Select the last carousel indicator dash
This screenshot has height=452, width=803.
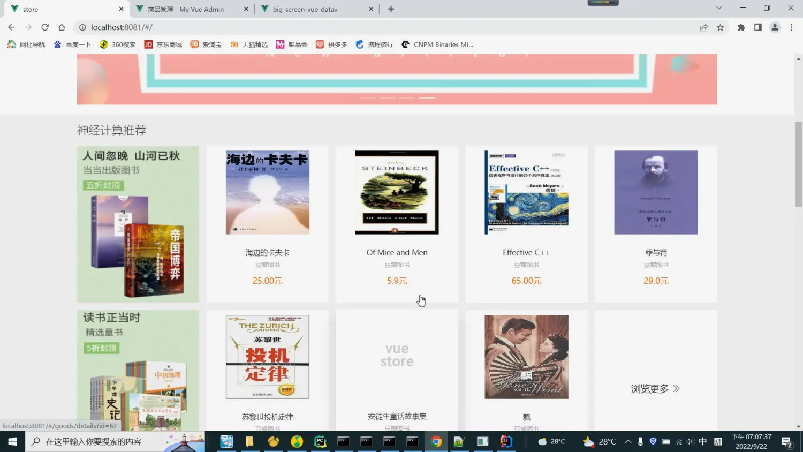(x=427, y=98)
